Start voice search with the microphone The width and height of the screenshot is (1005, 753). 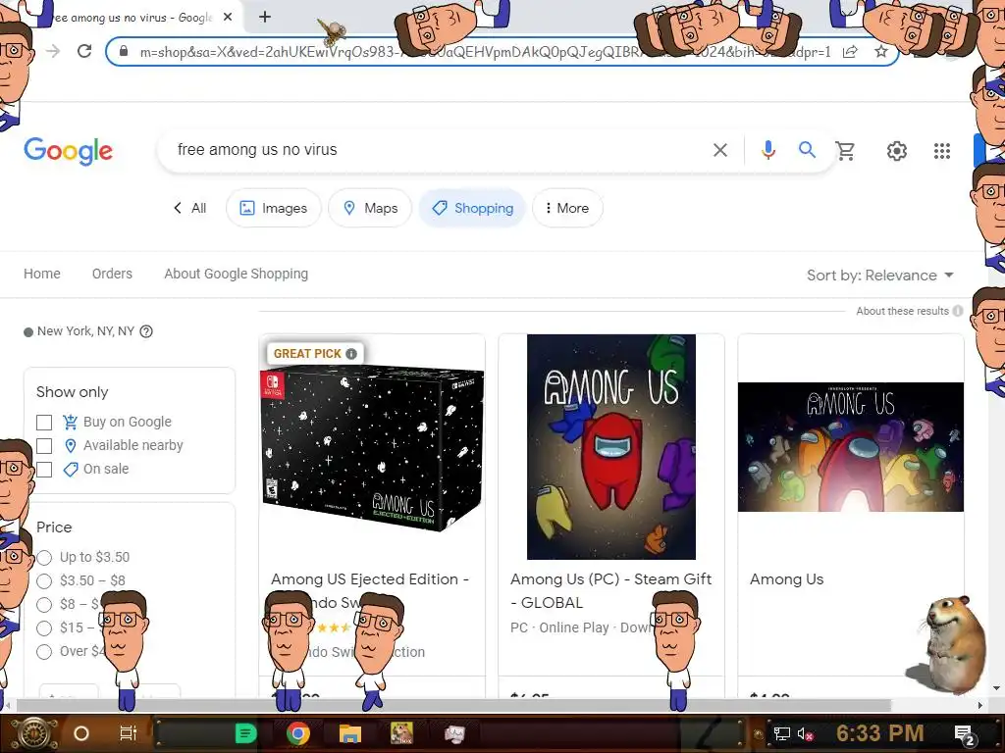click(767, 150)
